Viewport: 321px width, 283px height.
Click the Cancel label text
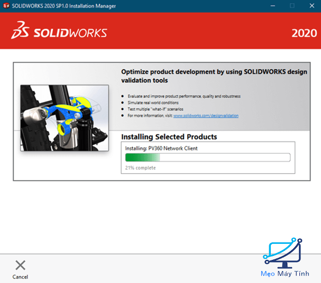point(20,277)
